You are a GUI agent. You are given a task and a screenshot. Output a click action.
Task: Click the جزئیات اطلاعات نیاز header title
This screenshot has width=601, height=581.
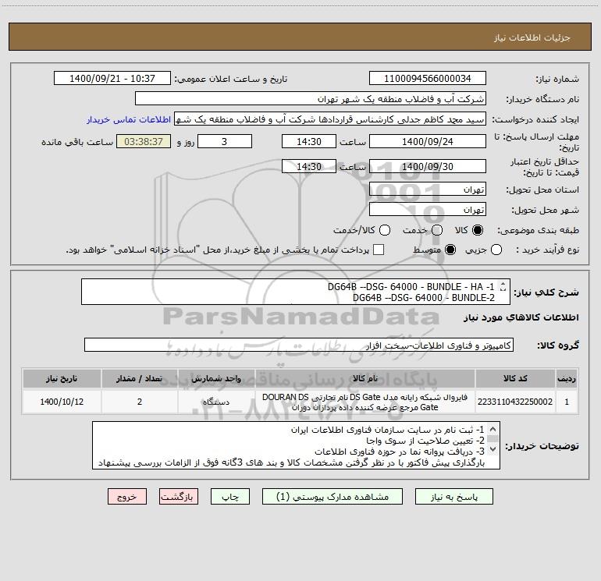tap(532, 37)
